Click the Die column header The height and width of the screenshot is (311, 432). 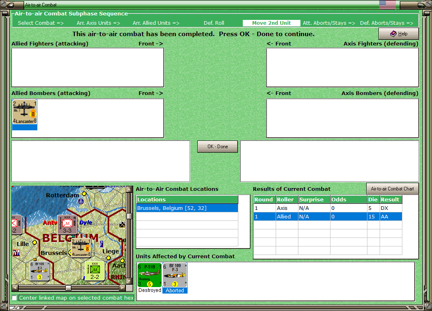[x=373, y=199]
